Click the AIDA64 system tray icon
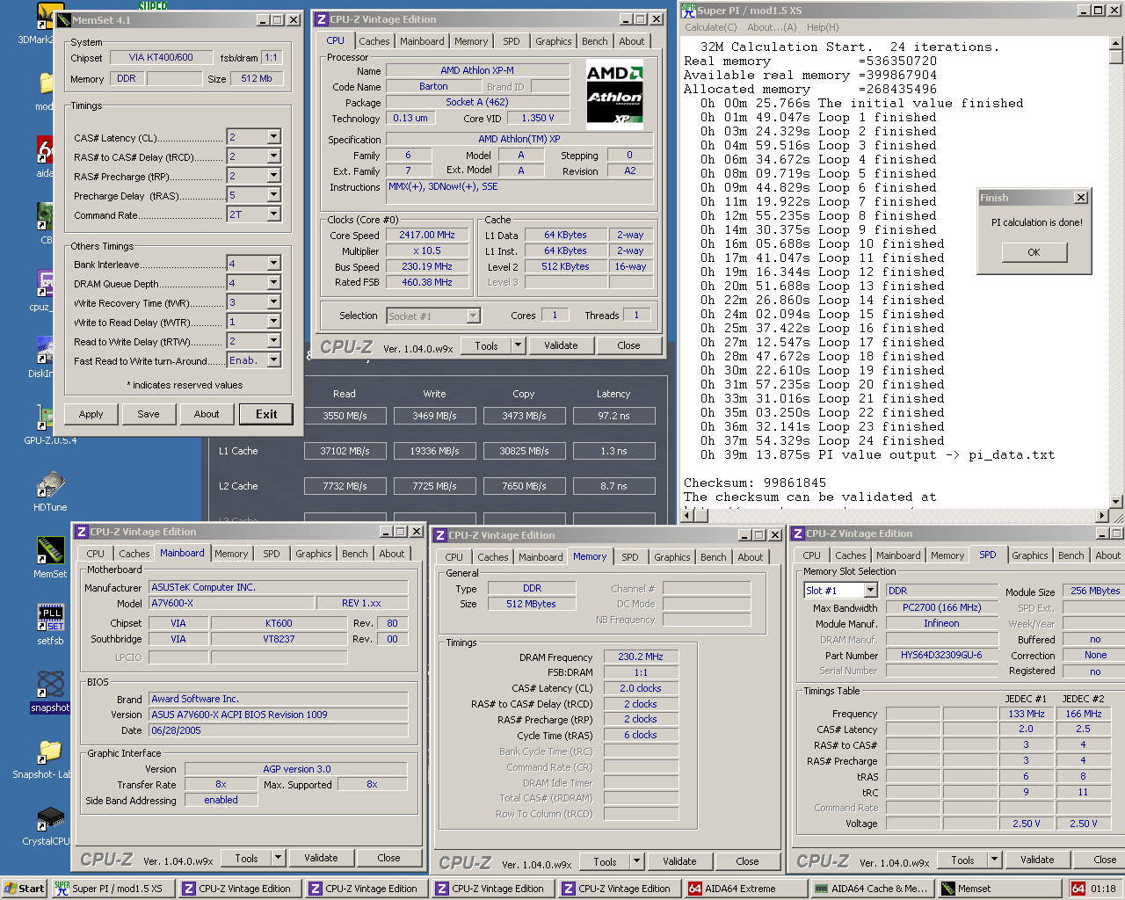Image resolution: width=1125 pixels, height=900 pixels. pyautogui.click(x=1078, y=889)
